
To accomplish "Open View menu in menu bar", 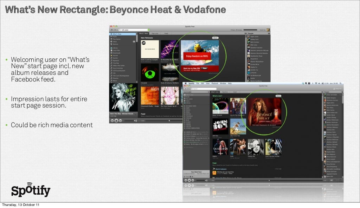I will (x=208, y=83).
